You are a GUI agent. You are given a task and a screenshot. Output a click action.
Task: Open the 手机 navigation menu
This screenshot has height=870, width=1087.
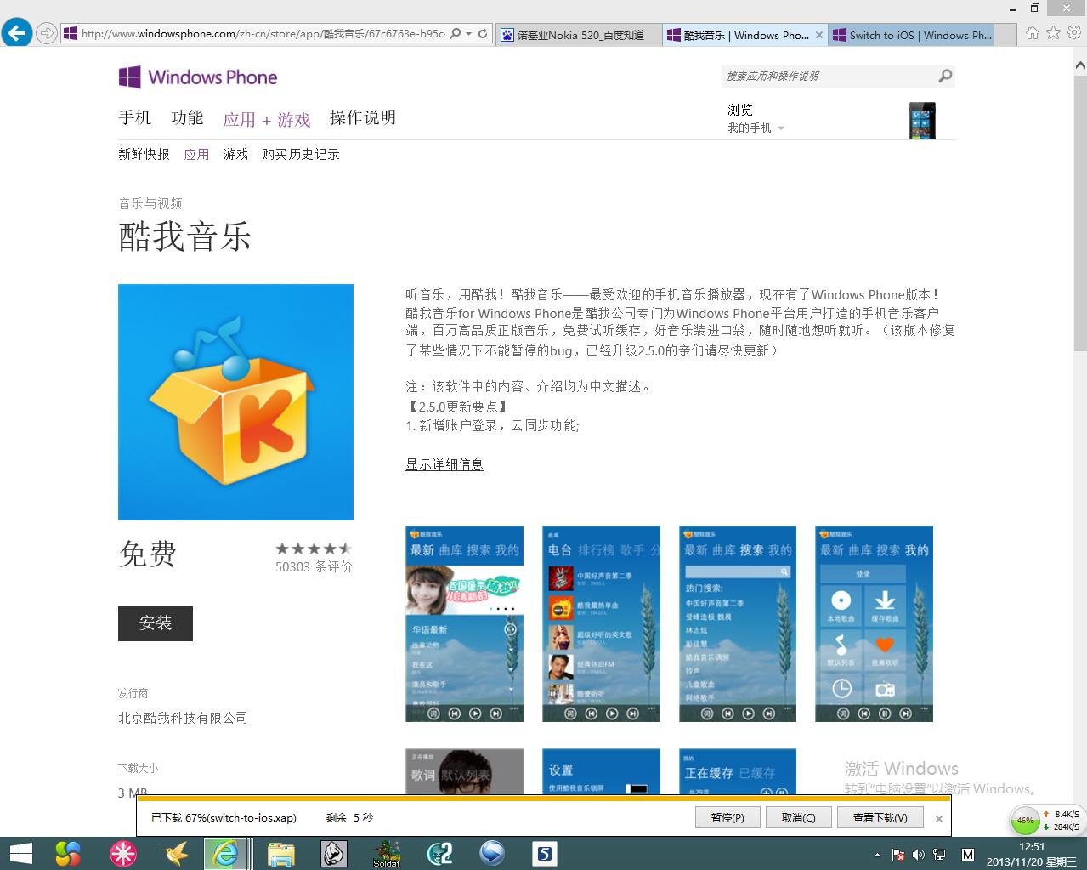tap(135, 118)
